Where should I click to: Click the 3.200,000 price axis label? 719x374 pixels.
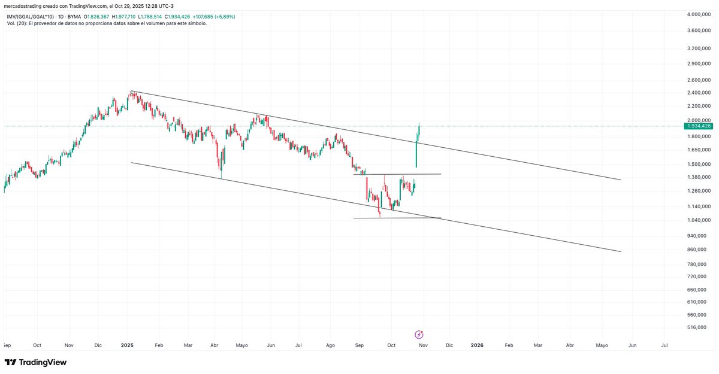click(x=699, y=48)
